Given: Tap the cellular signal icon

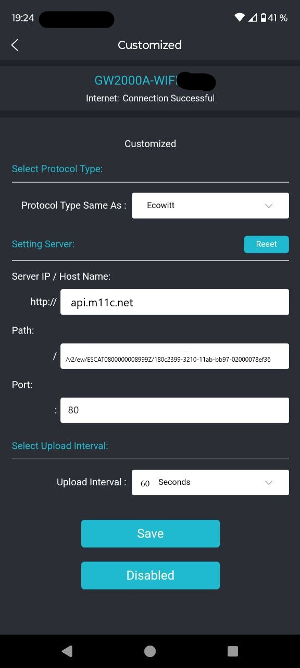Looking at the screenshot, I should coord(253,18).
